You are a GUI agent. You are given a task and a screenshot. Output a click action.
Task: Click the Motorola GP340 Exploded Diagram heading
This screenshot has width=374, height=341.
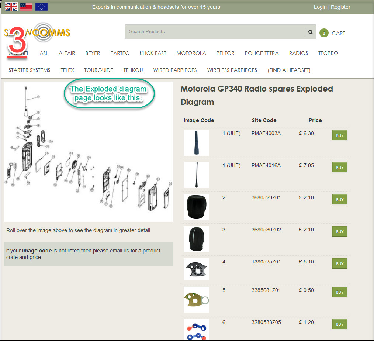click(257, 96)
